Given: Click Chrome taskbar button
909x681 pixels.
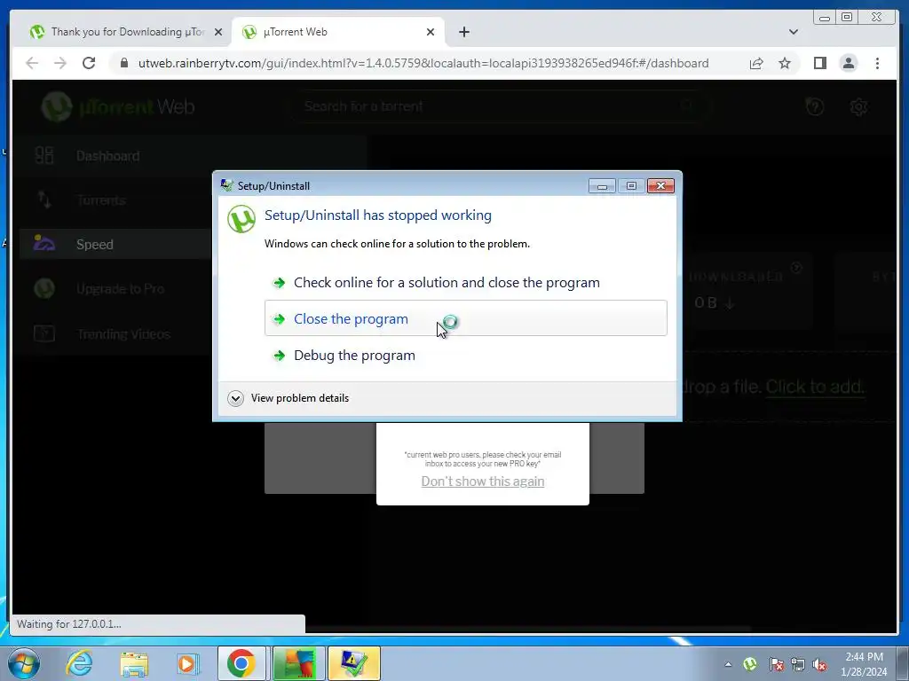Looking at the screenshot, I should click(x=241, y=663).
